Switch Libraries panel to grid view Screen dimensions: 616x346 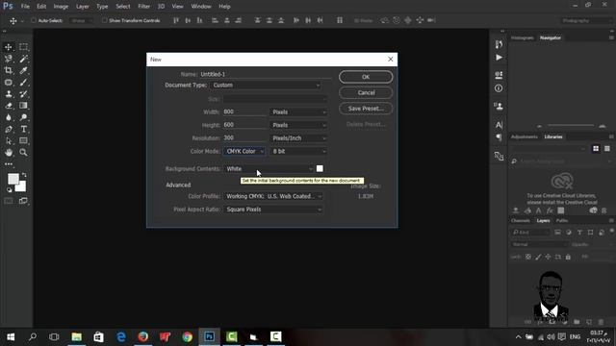point(596,149)
